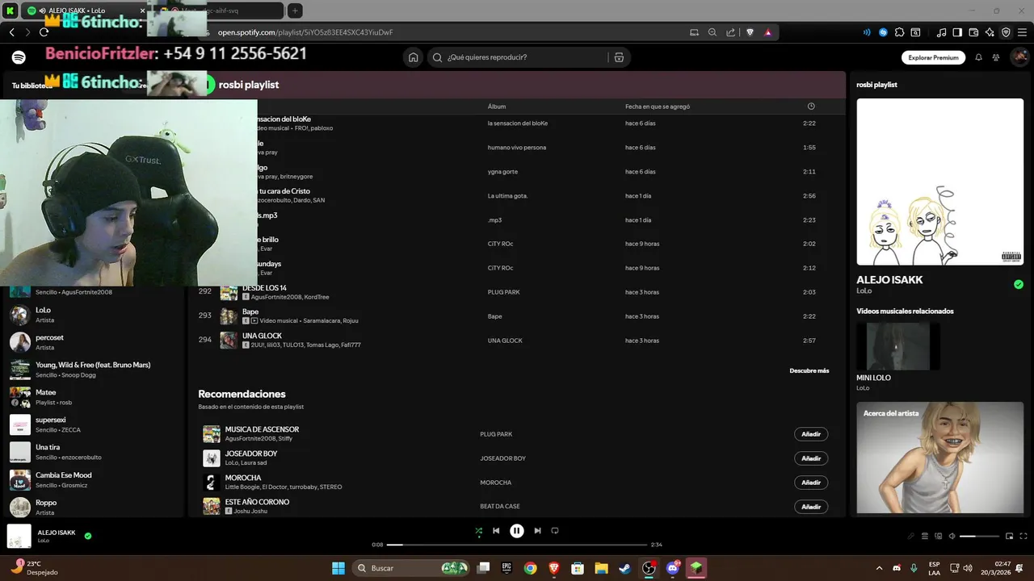Screen dimensions: 1034x581
Task: Click the Álbum column header
Action: (497, 107)
